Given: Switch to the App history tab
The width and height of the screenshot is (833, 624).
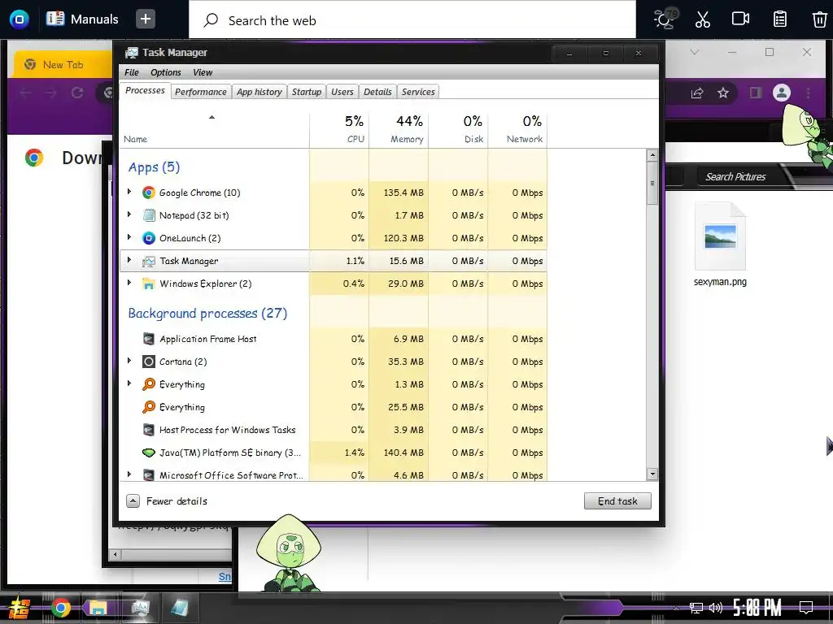Looking at the screenshot, I should click(259, 92).
